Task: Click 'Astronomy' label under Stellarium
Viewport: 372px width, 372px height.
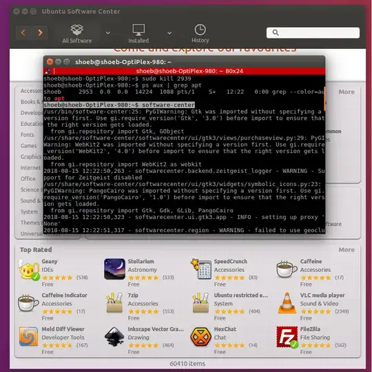Action: coord(143,270)
